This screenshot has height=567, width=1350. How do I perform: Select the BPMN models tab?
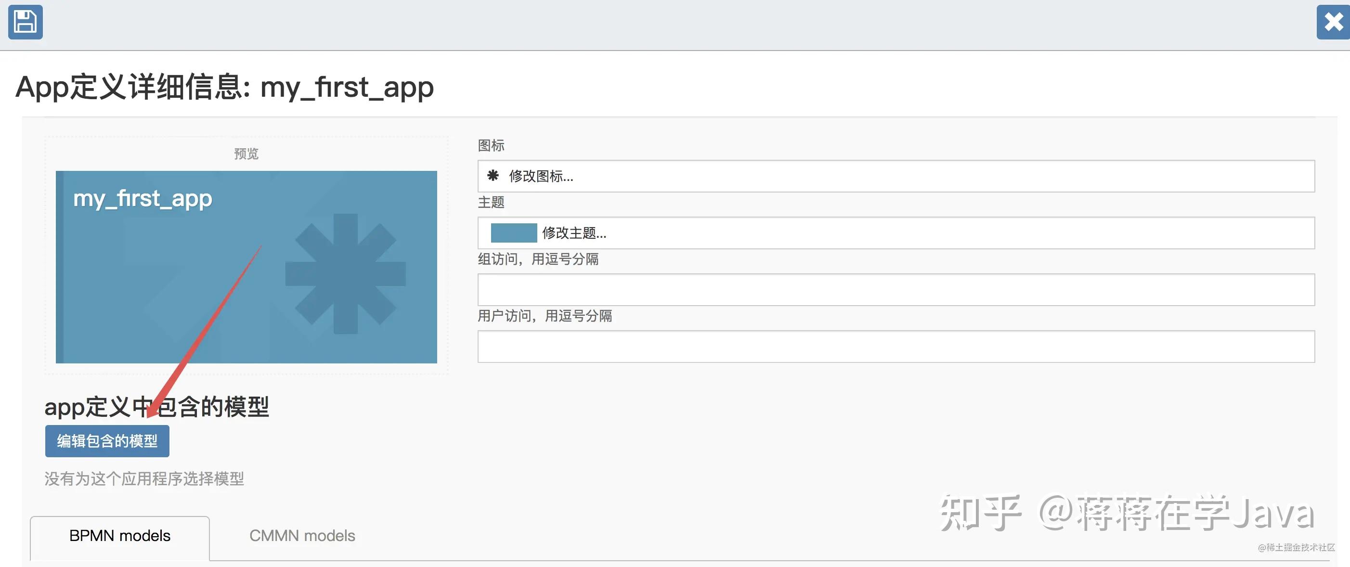click(x=119, y=536)
